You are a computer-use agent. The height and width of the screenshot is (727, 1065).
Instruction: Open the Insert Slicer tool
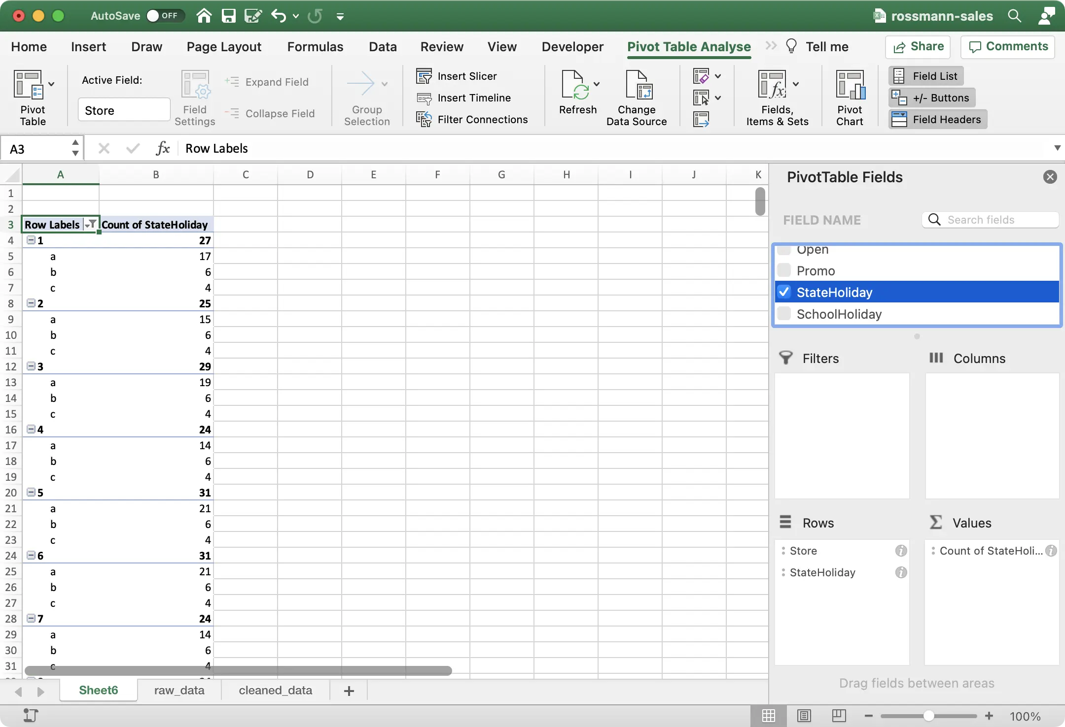[424, 75]
